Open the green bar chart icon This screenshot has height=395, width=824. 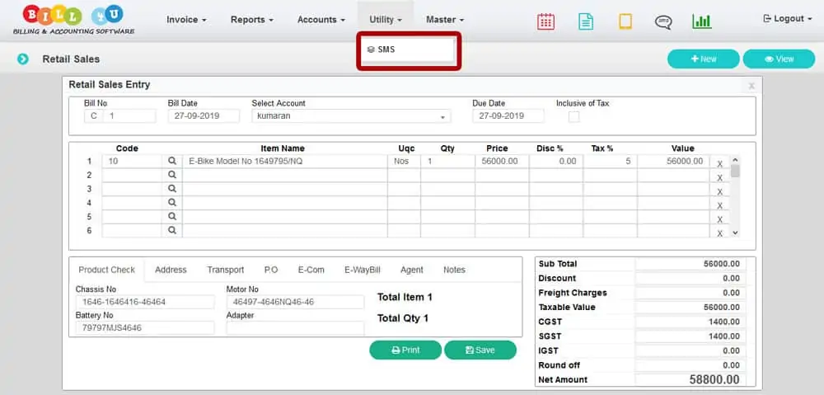coord(701,21)
